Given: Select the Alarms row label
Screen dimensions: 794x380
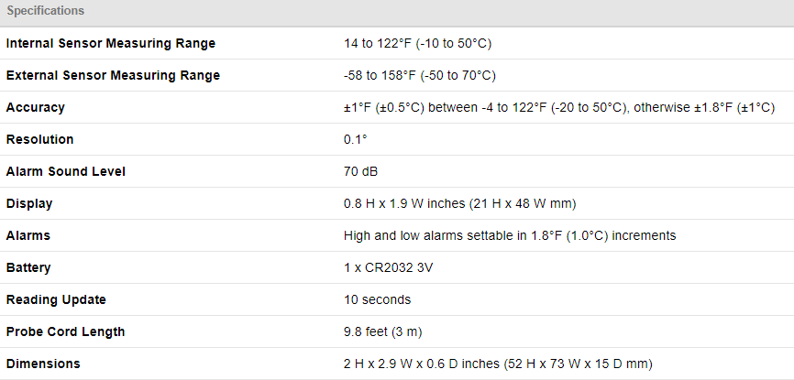Looking at the screenshot, I should (28, 235).
